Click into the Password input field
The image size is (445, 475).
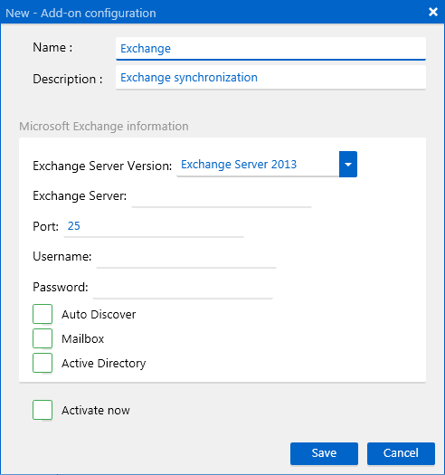(183, 288)
